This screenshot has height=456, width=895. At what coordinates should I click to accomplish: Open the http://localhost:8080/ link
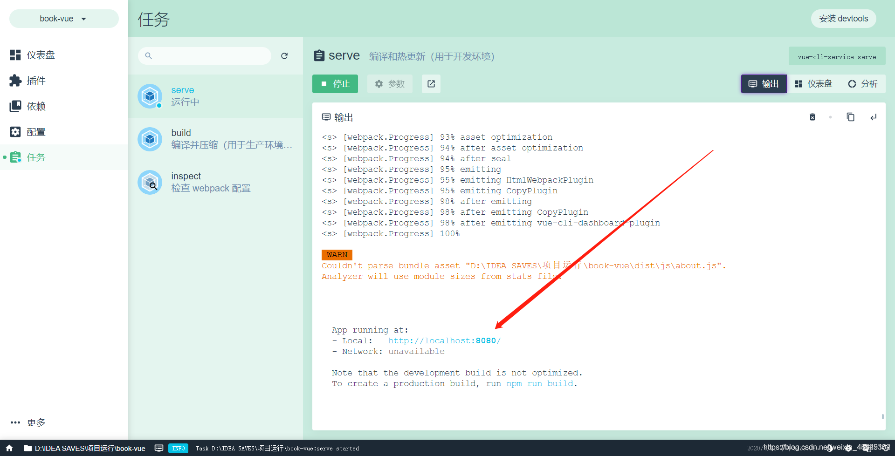(444, 340)
